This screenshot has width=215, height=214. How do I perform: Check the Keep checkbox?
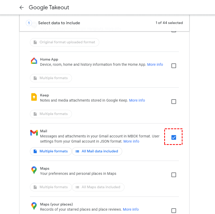click(174, 102)
